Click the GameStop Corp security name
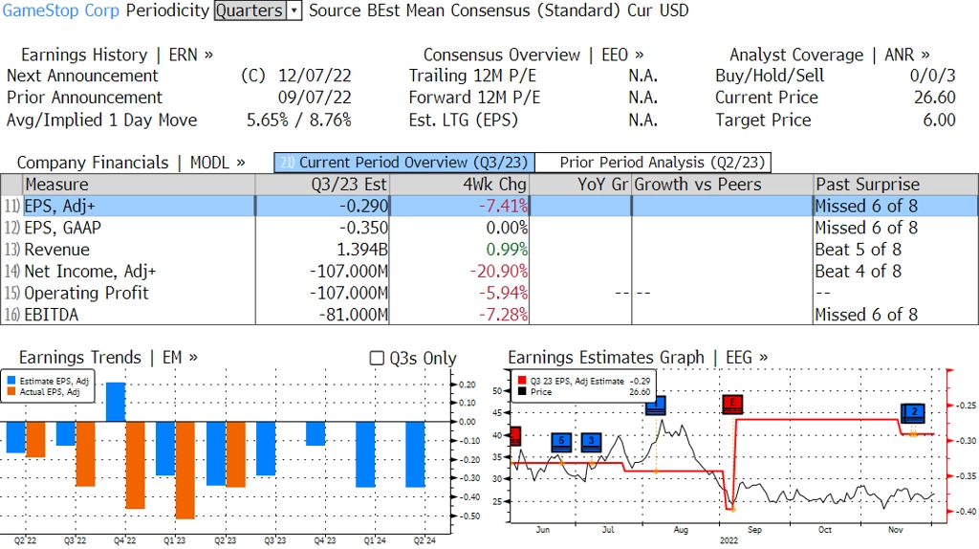Viewport: 979px width, 549px height. point(60,11)
